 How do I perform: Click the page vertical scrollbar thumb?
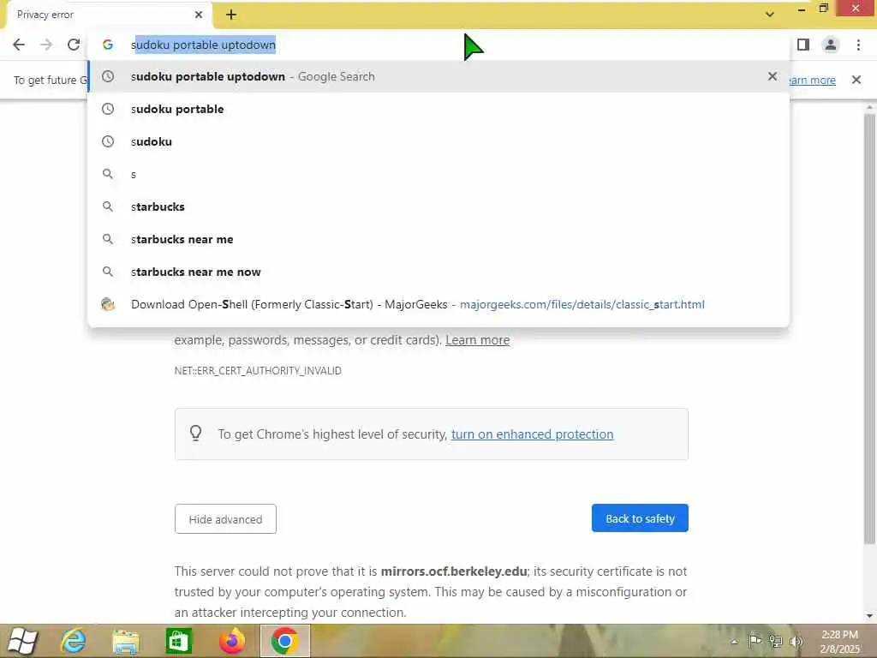[x=869, y=328]
